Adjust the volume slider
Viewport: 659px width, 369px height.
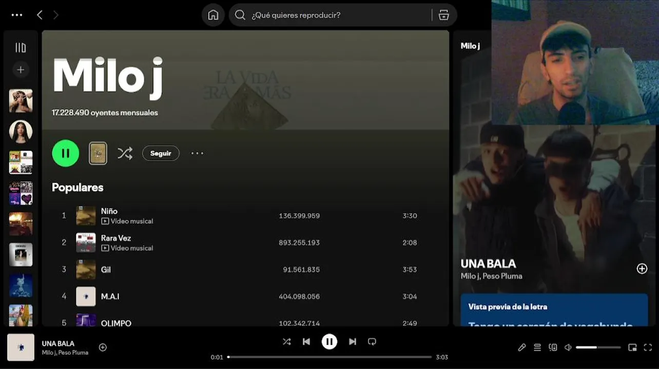(598, 347)
